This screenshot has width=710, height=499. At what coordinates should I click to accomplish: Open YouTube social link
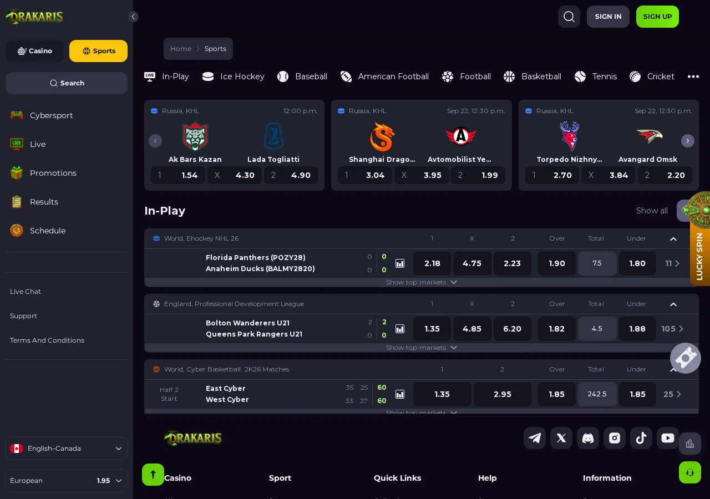[x=668, y=438]
